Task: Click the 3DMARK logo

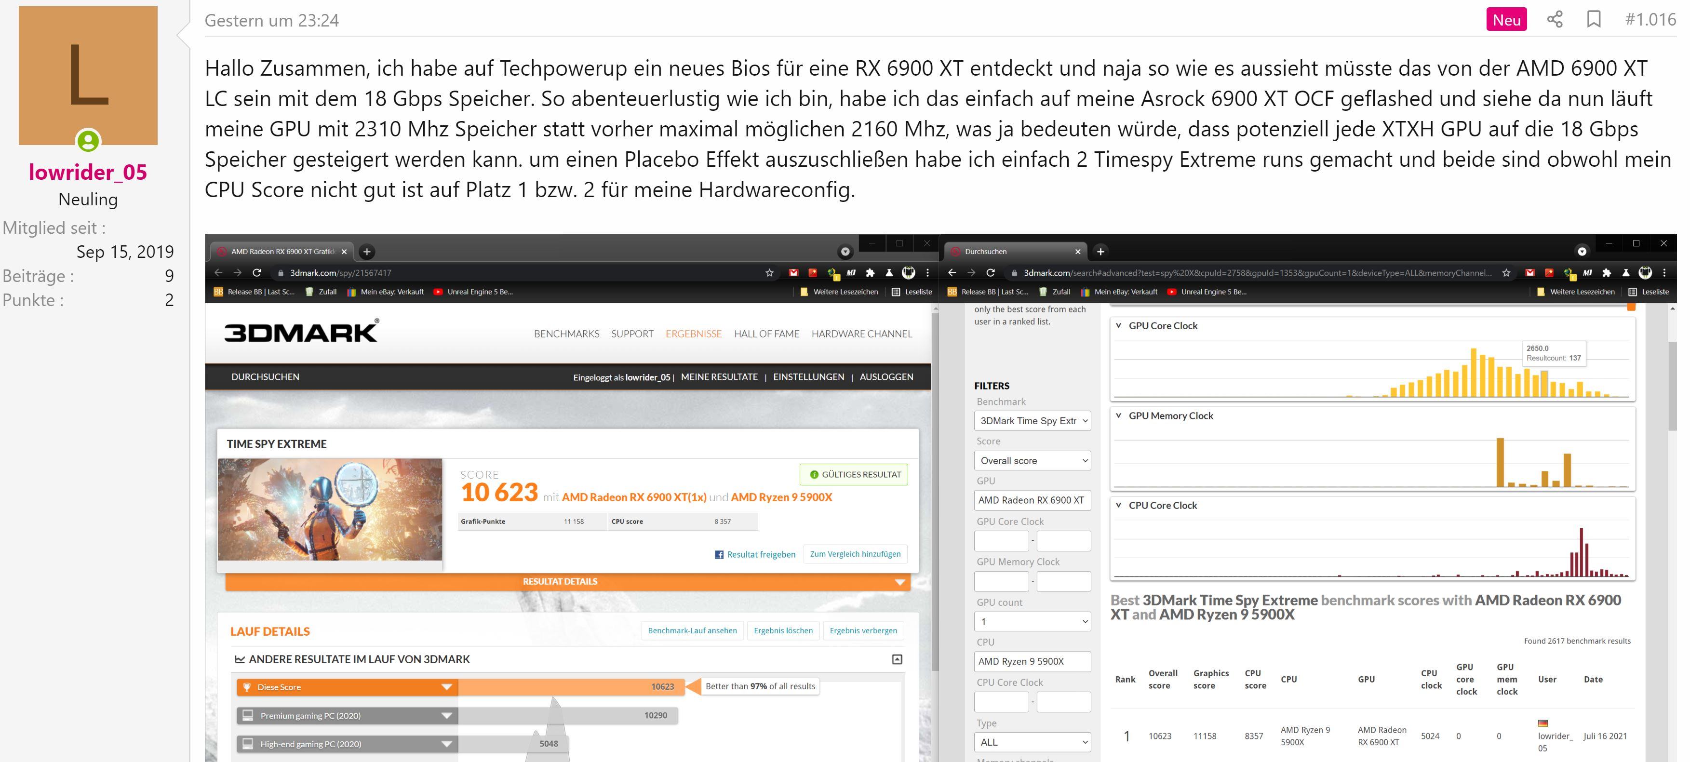Action: pos(302,331)
